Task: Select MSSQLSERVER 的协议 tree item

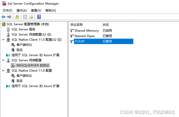Action: (33, 65)
